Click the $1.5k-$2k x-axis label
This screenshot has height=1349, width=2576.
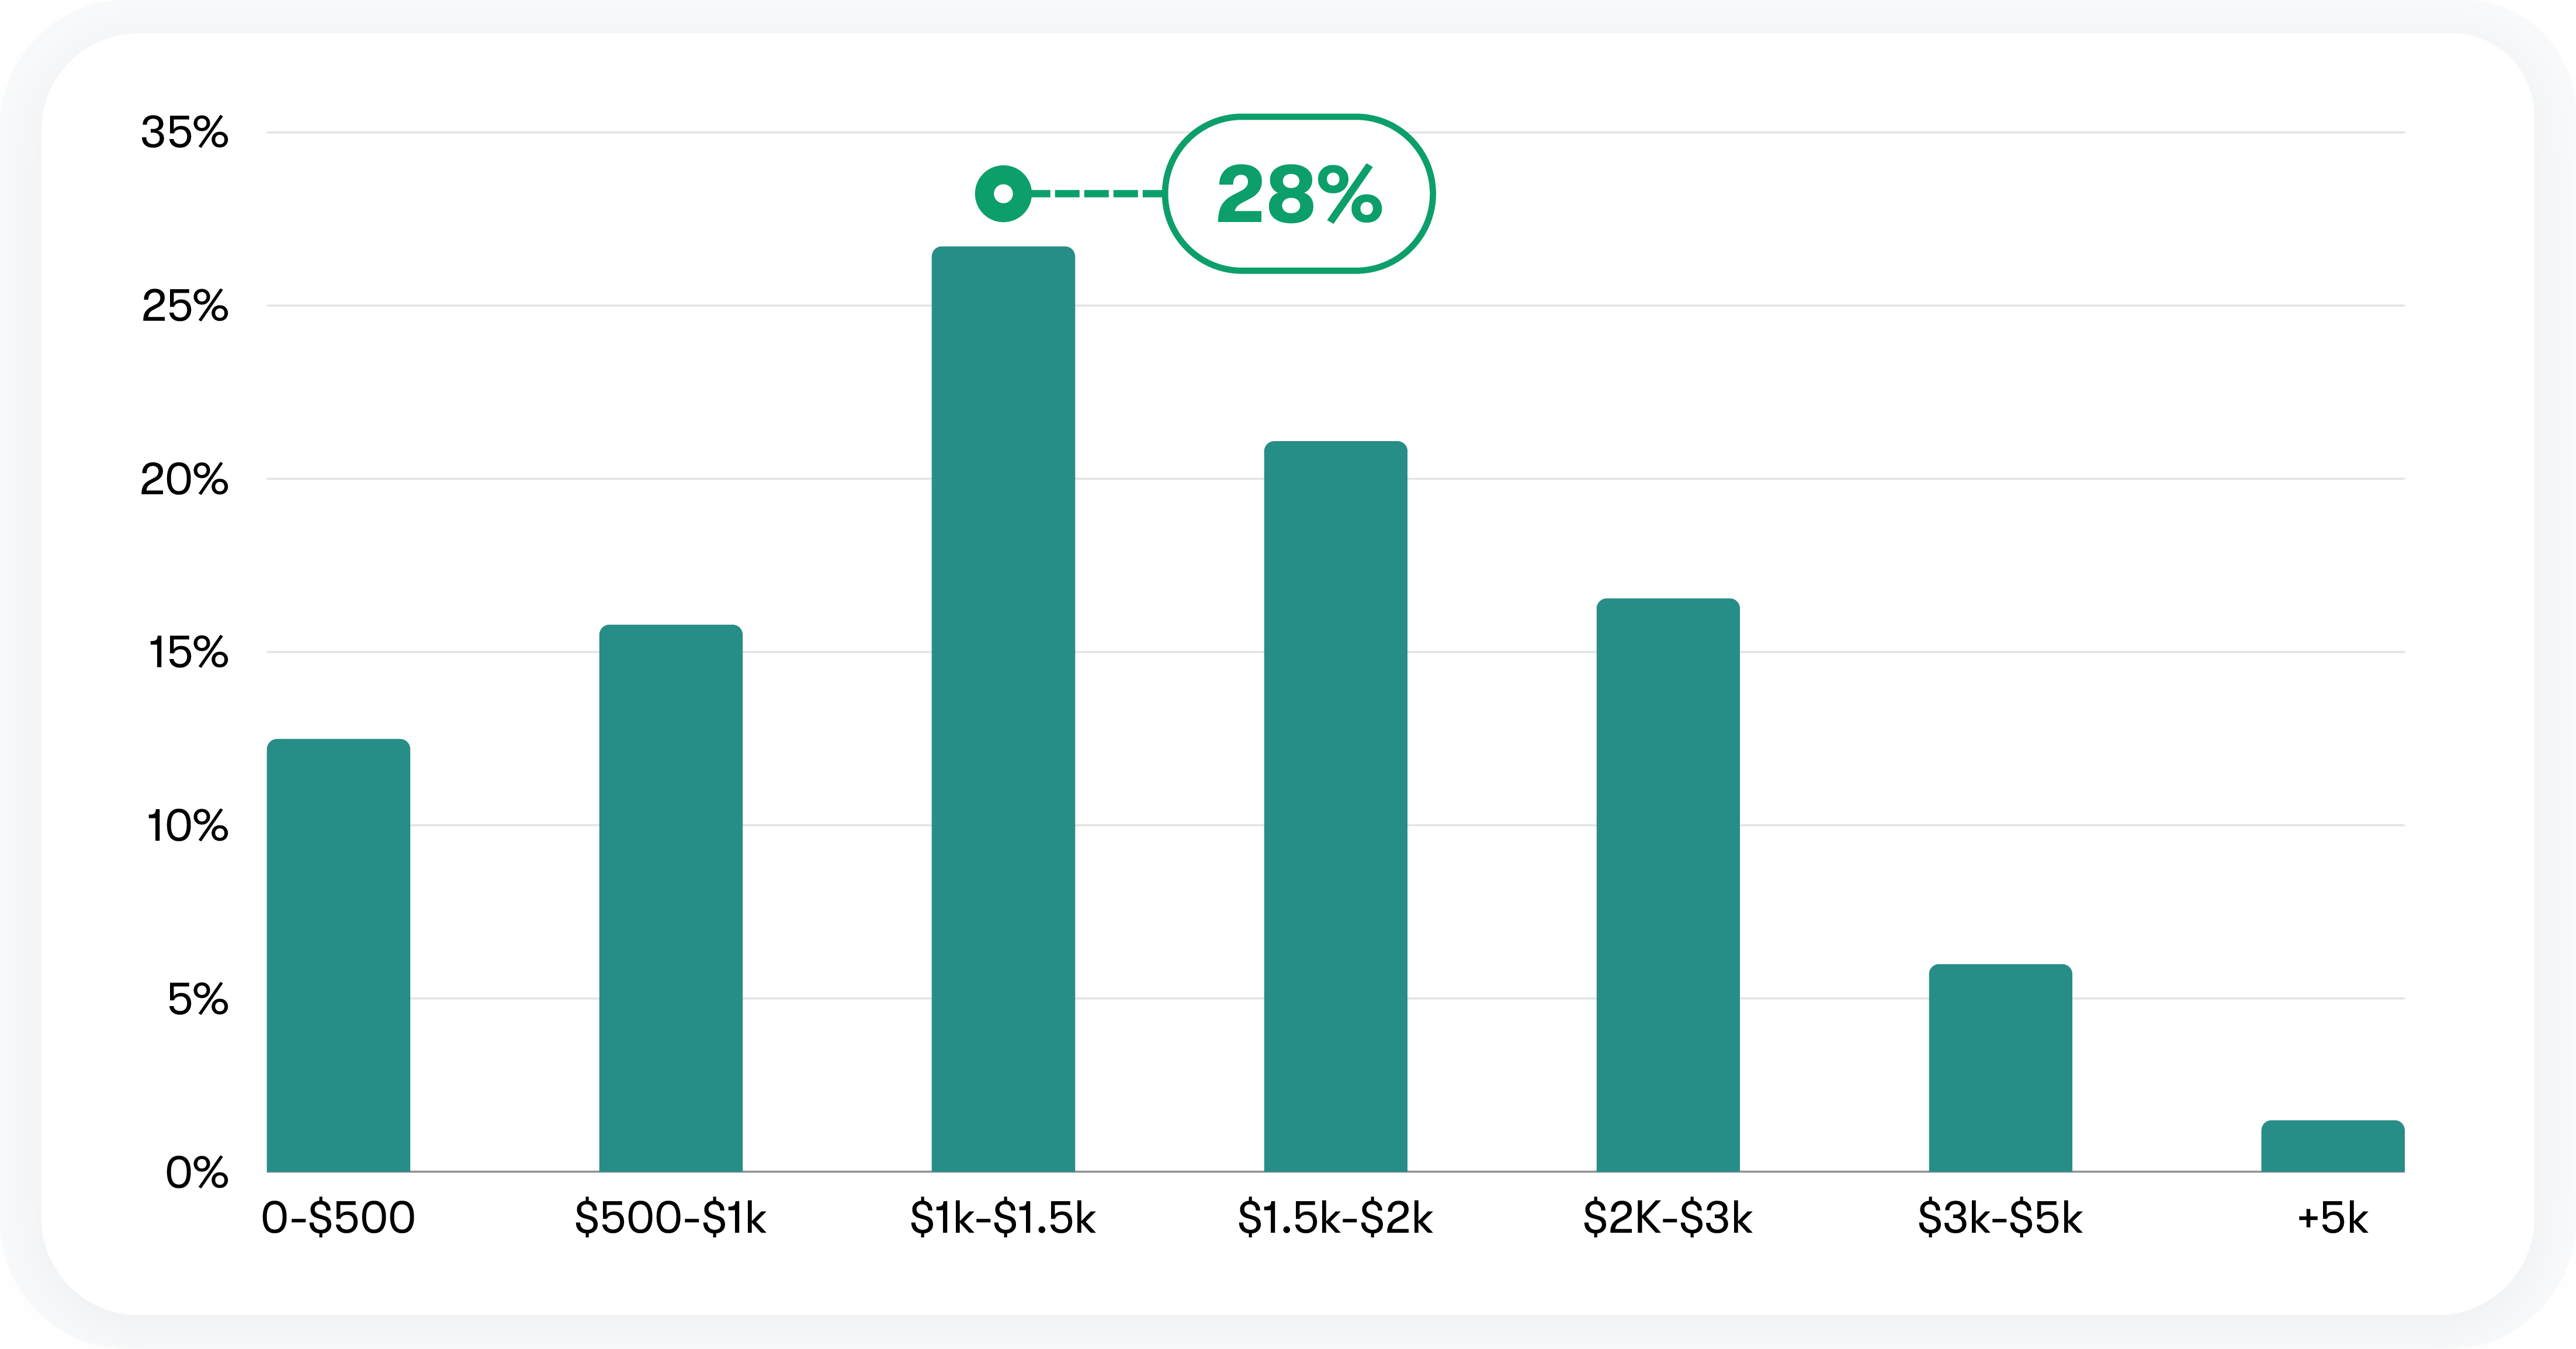coord(1335,1218)
